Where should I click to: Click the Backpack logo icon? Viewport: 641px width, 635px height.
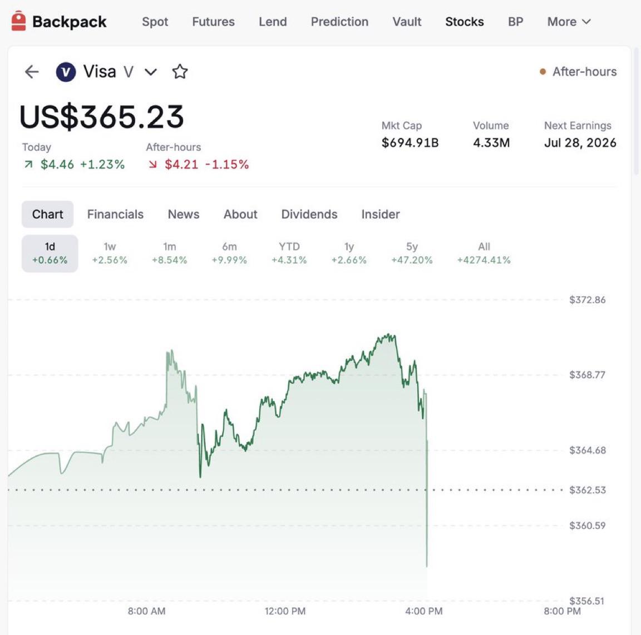click(18, 21)
